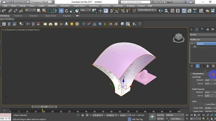Click the time slider 19 / 100 handle
The height and width of the screenshot is (121, 216).
pyautogui.click(x=44, y=107)
